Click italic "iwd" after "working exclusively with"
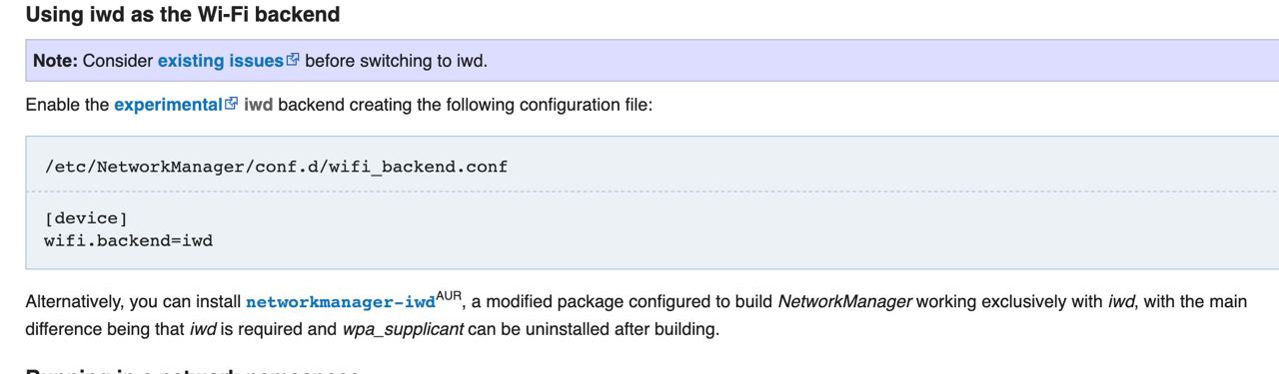Viewport: 1279px width, 374px height. [x=1121, y=301]
